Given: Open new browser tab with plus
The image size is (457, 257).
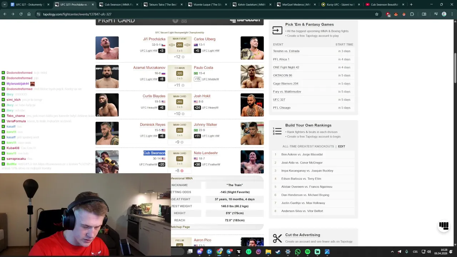Looking at the screenshot, I should 411,5.
